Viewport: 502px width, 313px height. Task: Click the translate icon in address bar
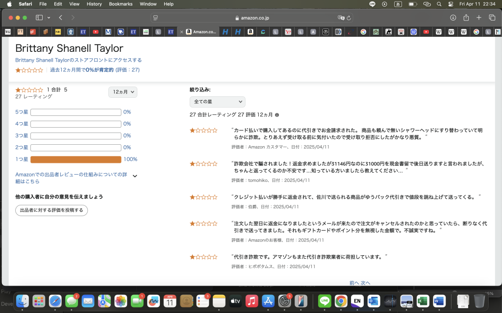point(341,18)
